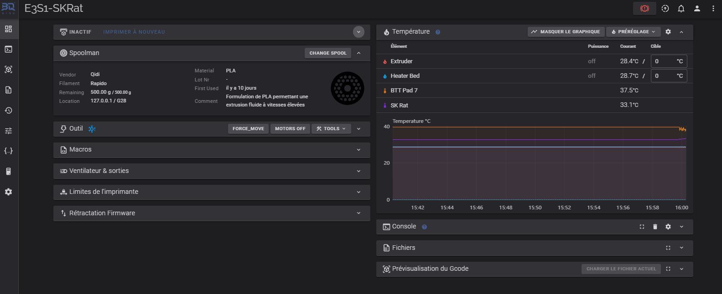Expand Rétractation Firmware panel
Screen dimensions: 722x294
pyautogui.click(x=358, y=213)
